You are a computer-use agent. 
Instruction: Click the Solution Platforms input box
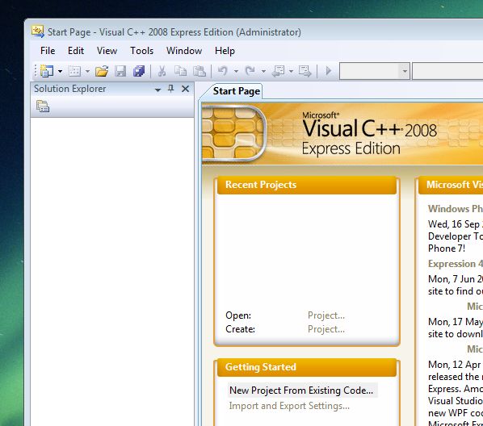tap(447, 71)
